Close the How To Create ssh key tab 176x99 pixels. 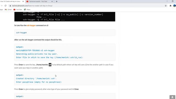pos(23,1)
